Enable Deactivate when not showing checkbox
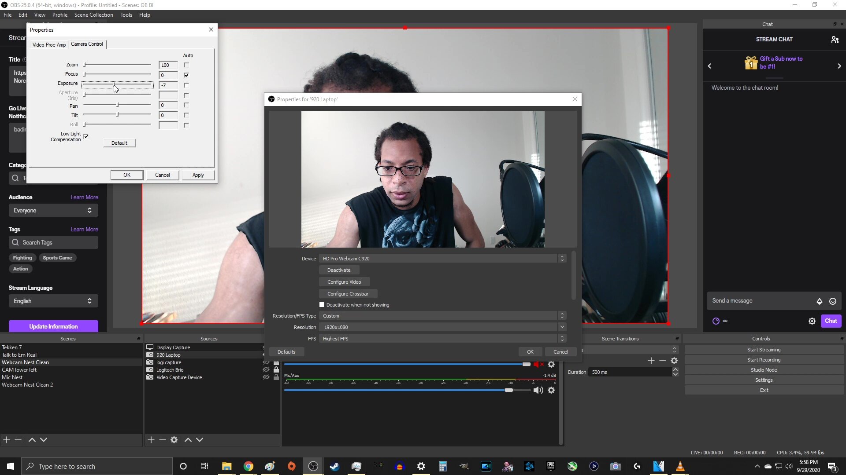846x475 pixels. (322, 305)
